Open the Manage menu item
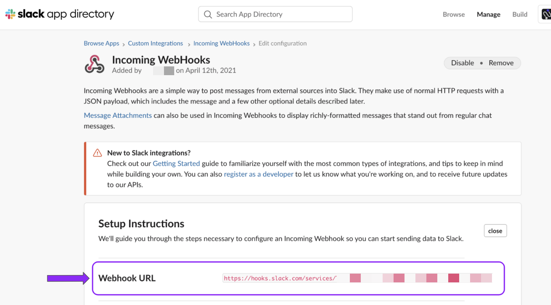Viewport: 551px width, 305px height. (x=488, y=14)
